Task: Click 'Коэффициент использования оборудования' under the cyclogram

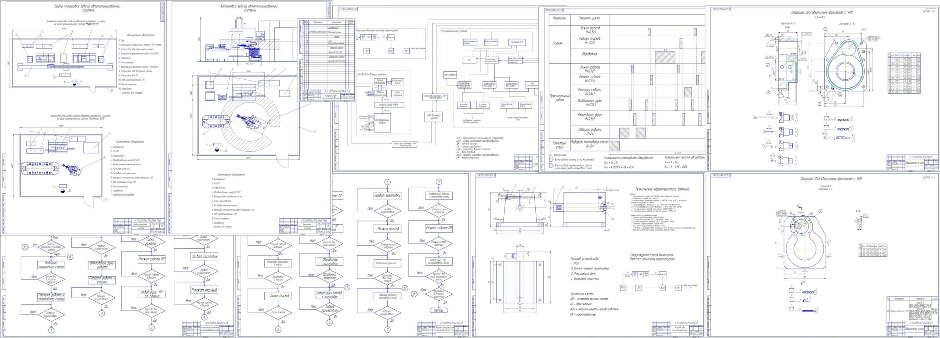Action: coord(628,157)
